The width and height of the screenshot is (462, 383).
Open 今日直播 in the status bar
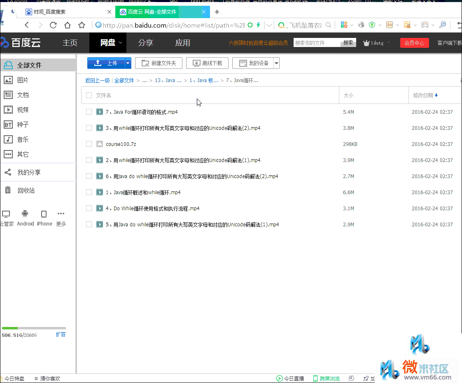[x=290, y=378]
